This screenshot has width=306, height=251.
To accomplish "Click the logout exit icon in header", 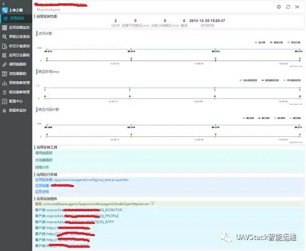I will click(x=297, y=7).
